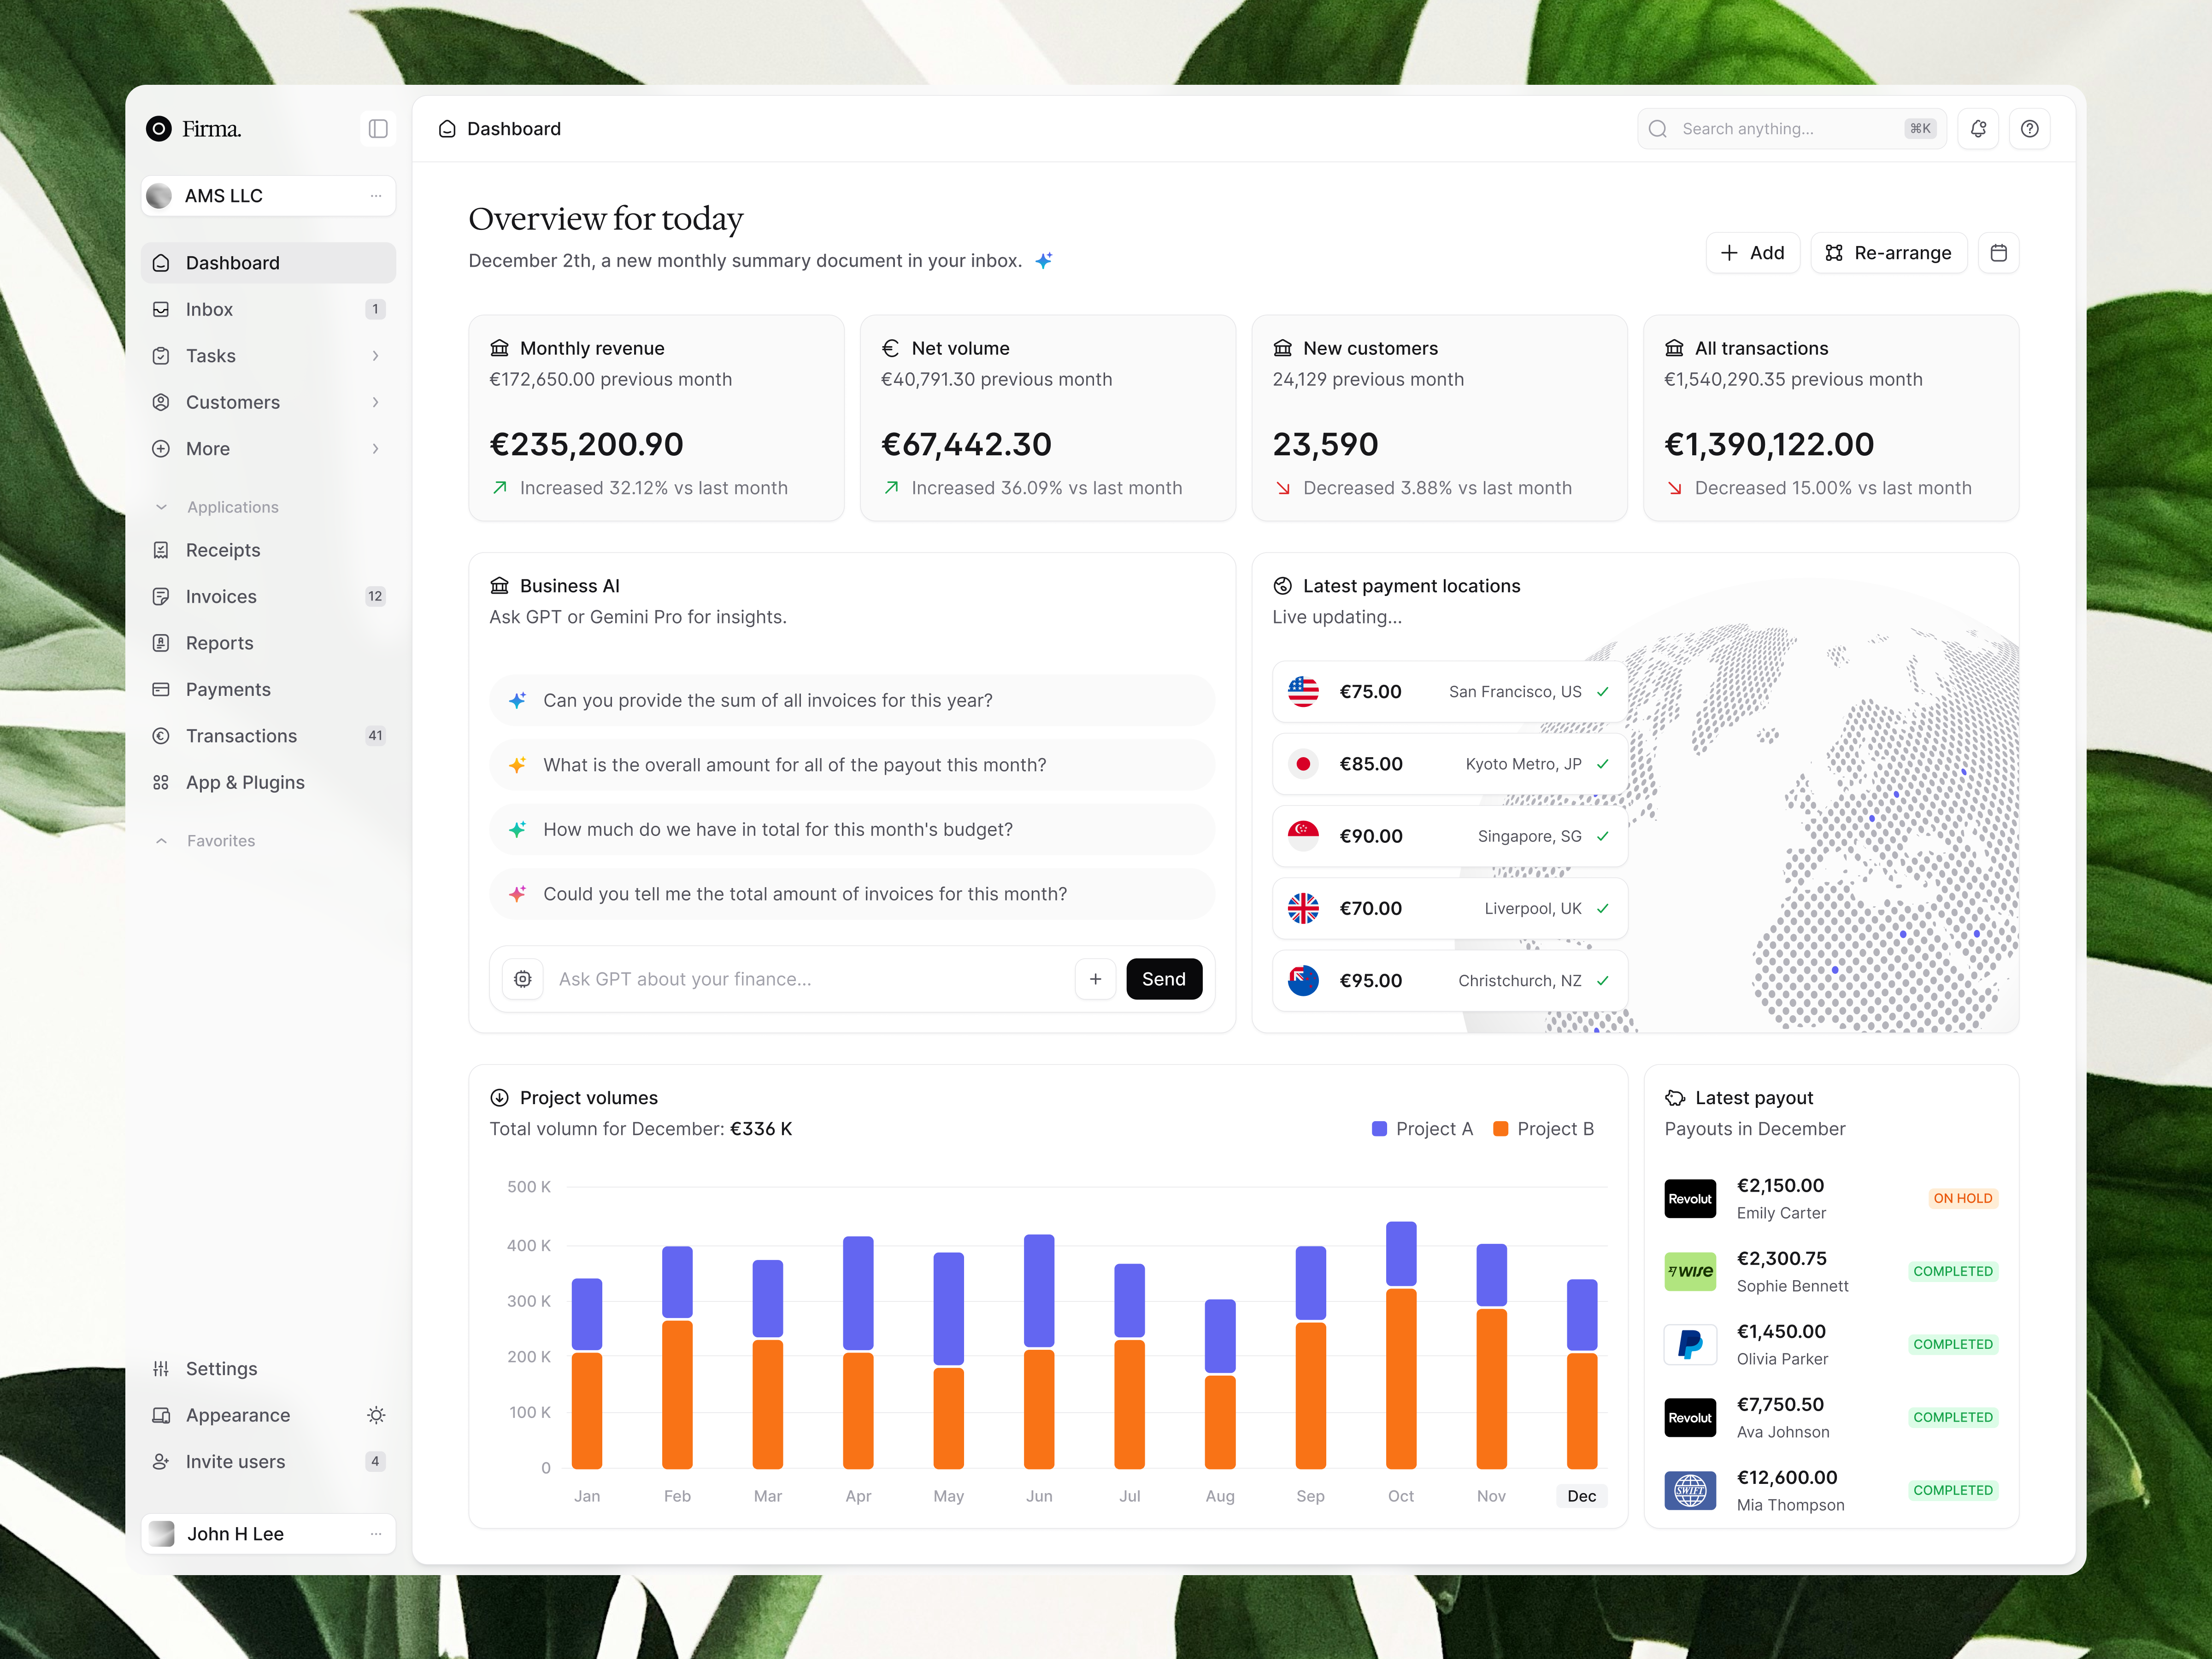Open the notifications bell
2212x1659 pixels.
click(x=1978, y=129)
